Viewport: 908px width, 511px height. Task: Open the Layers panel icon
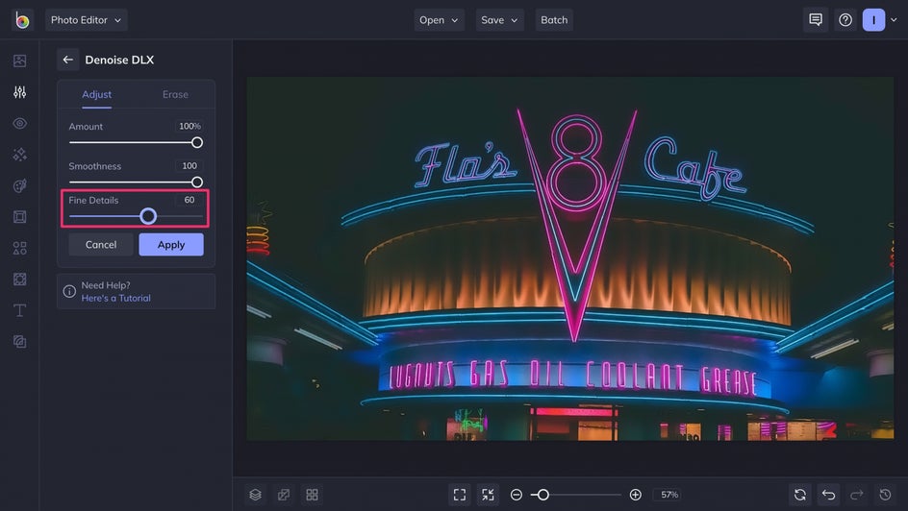(256, 495)
